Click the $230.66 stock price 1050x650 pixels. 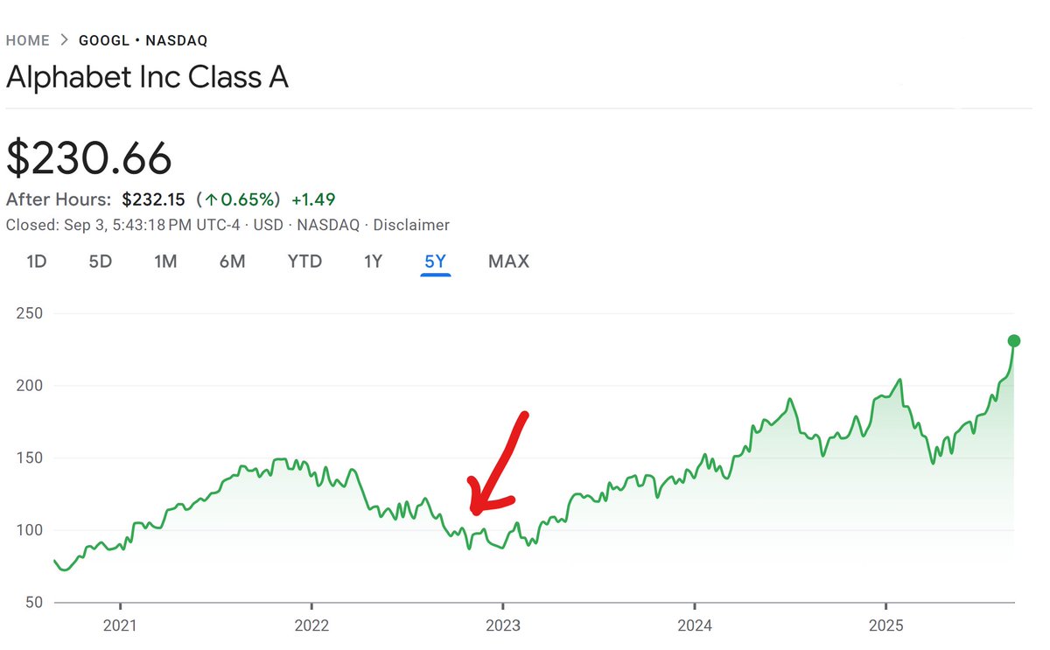tap(89, 158)
